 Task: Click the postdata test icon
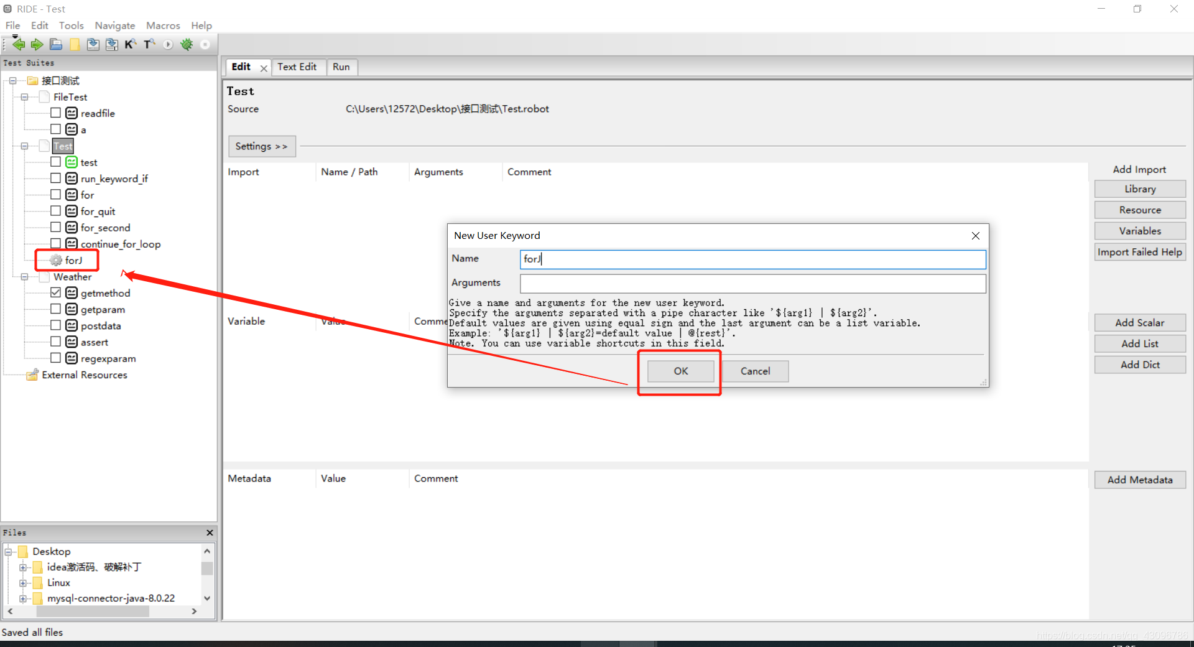[x=72, y=325]
